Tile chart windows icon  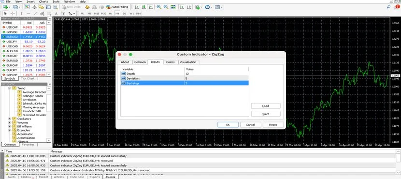(x=173, y=7)
